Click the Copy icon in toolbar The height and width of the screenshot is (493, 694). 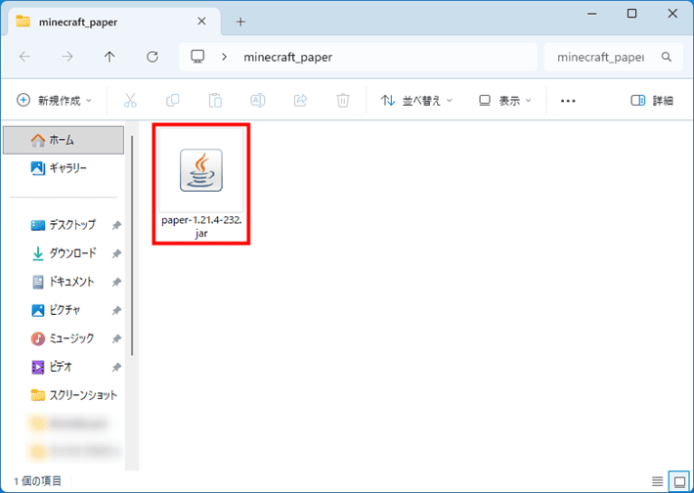tap(173, 101)
